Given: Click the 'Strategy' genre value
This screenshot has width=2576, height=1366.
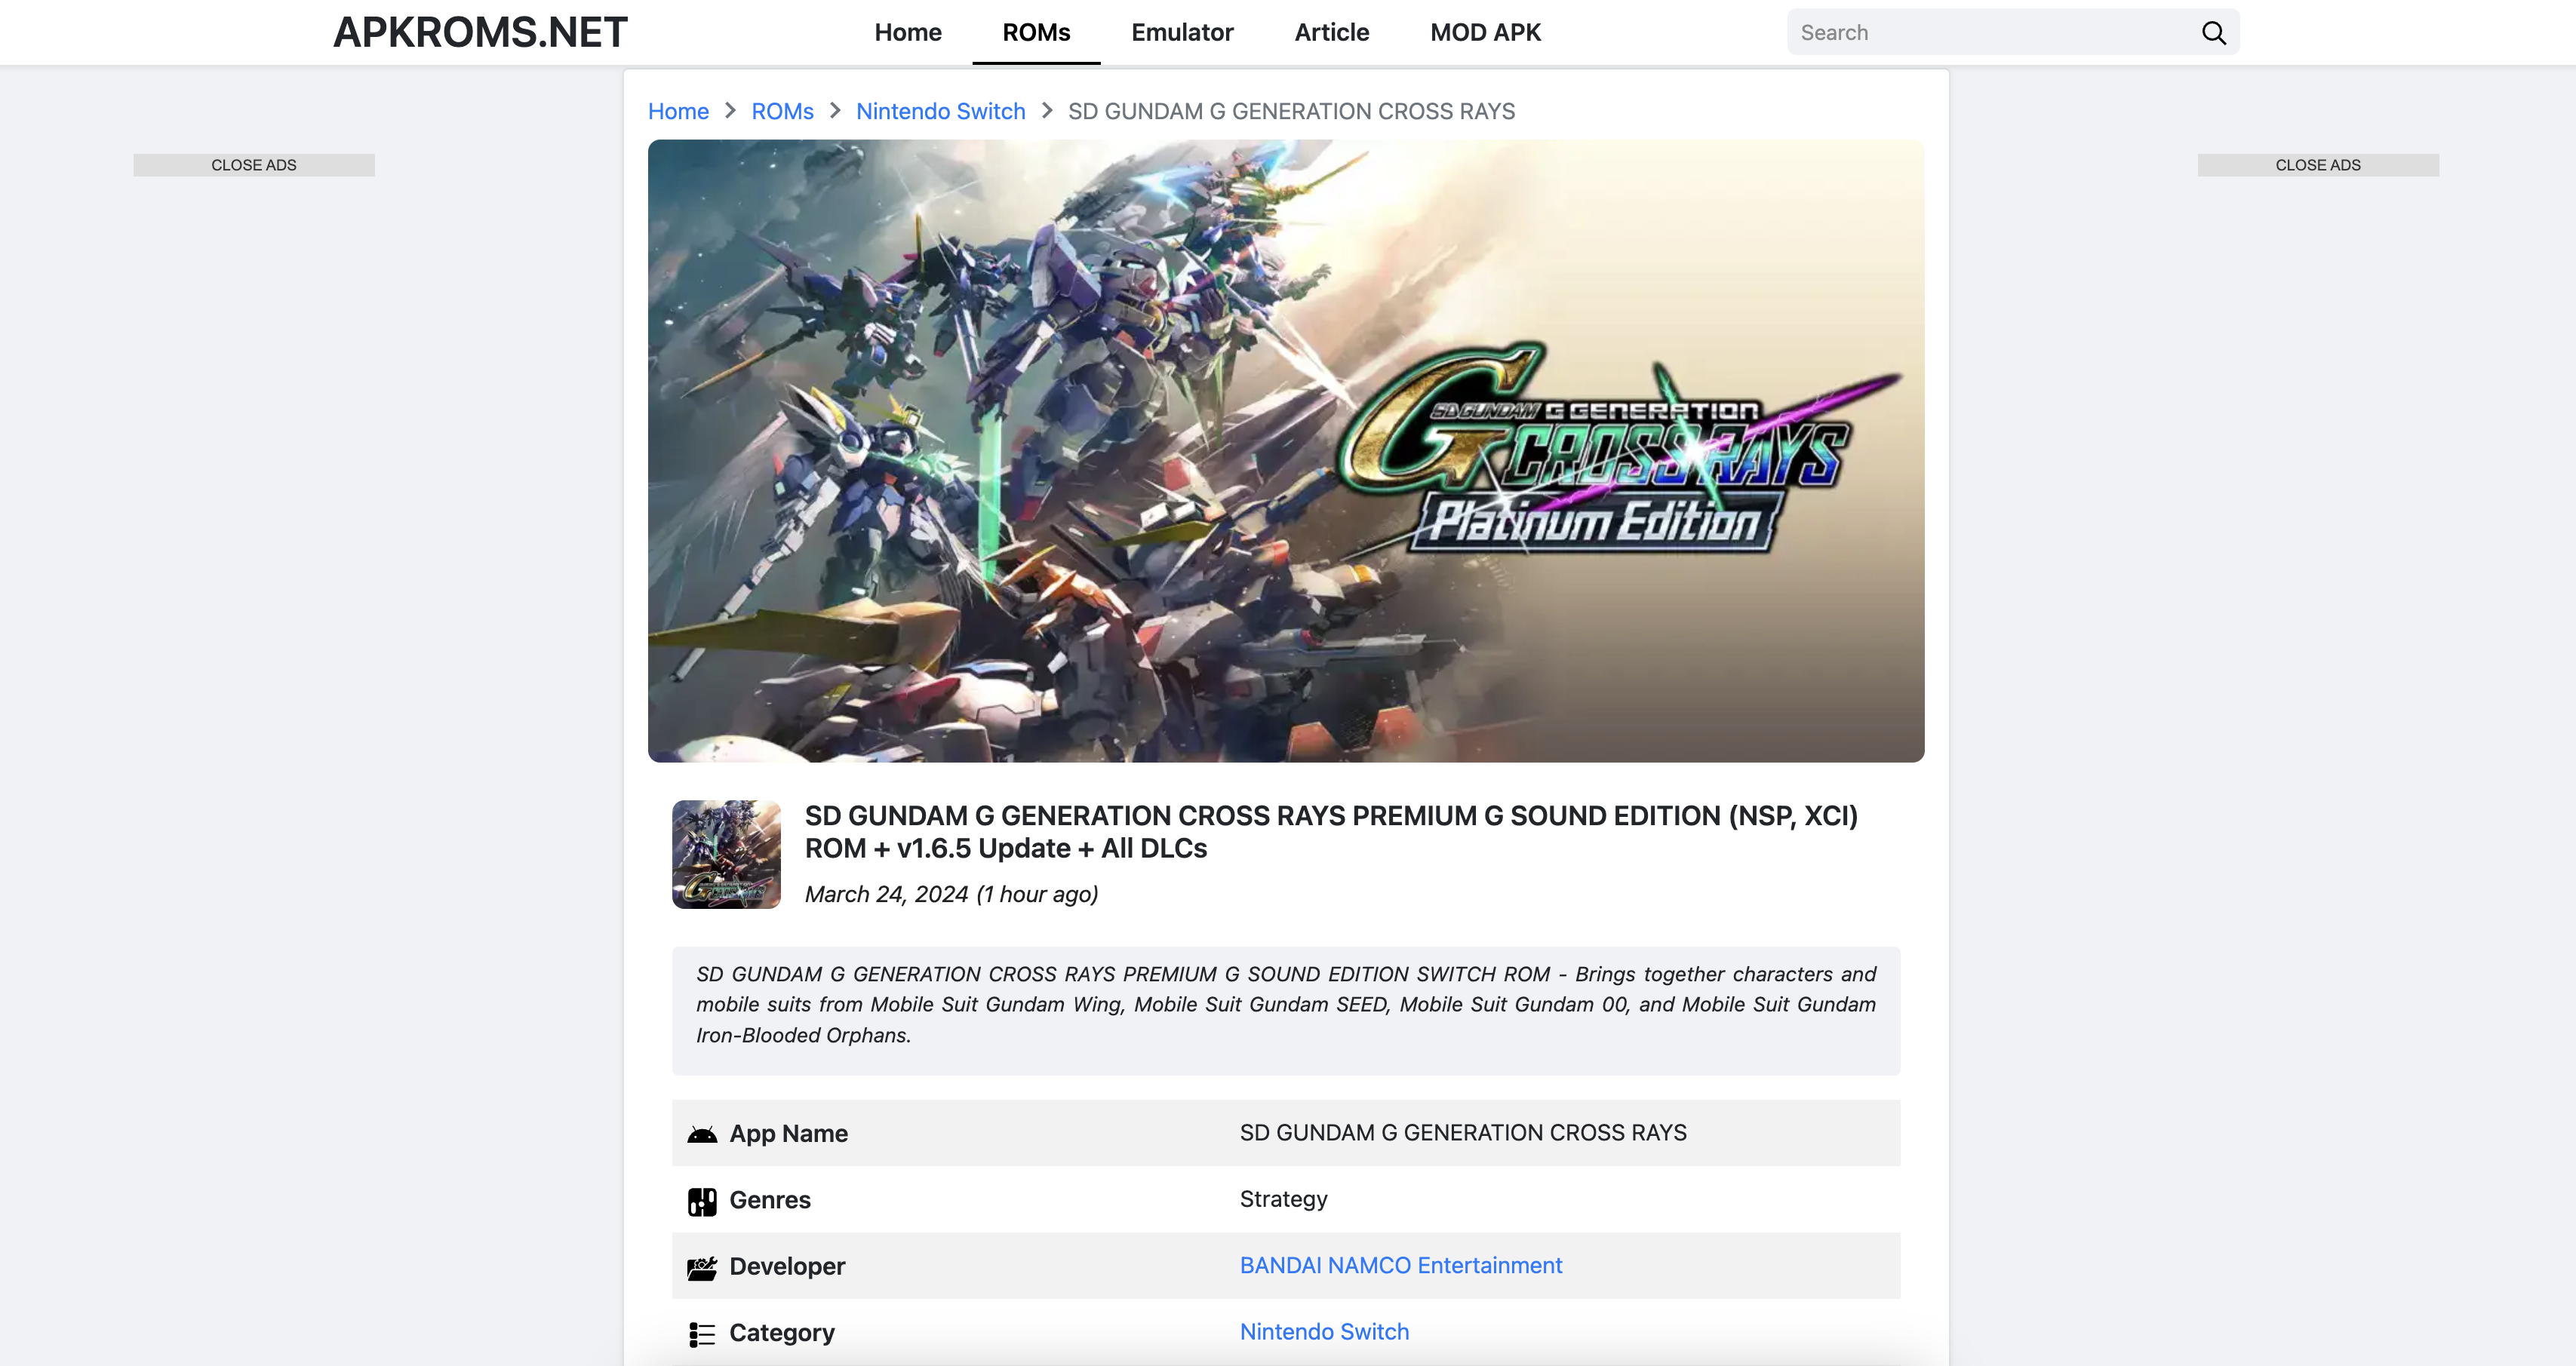Looking at the screenshot, I should pos(1283,1199).
